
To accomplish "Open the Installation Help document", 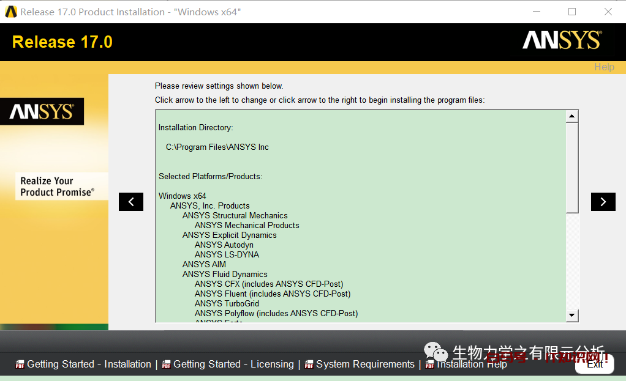I will (x=472, y=364).
